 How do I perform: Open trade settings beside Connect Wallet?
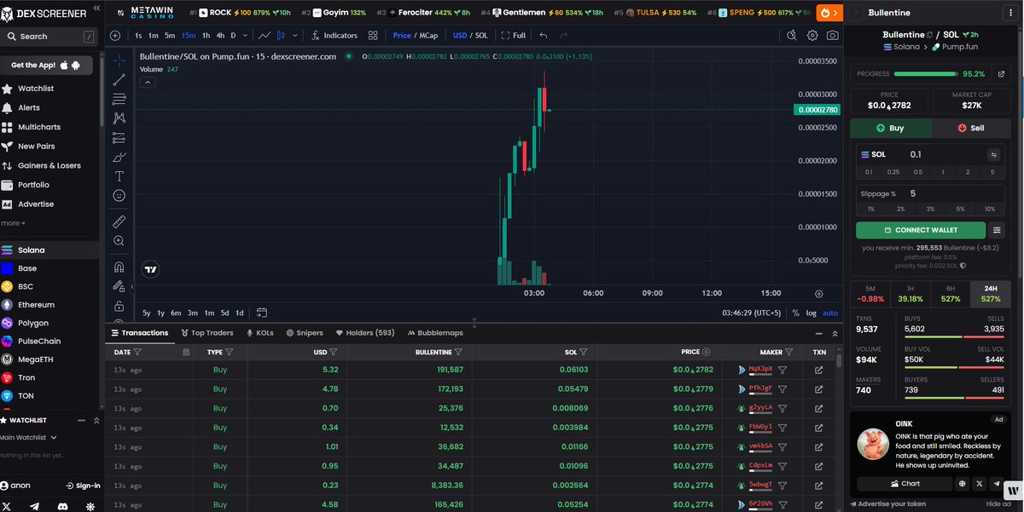pyautogui.click(x=998, y=230)
